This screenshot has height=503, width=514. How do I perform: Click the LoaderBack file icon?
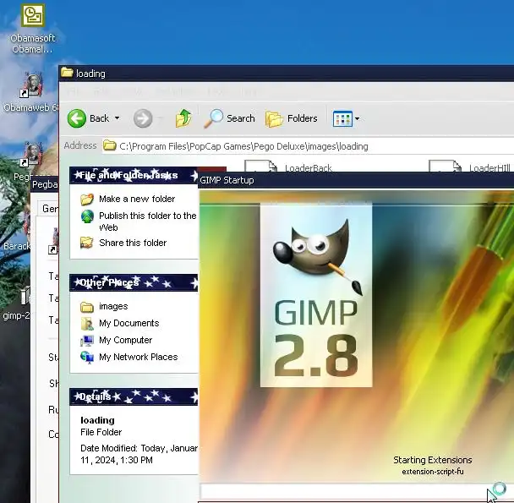pos(261,166)
